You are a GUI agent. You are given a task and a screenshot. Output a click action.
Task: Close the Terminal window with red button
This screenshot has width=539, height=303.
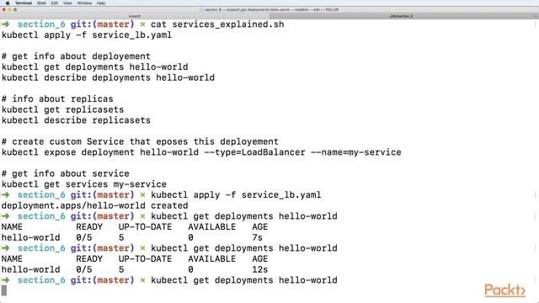click(x=3, y=9)
